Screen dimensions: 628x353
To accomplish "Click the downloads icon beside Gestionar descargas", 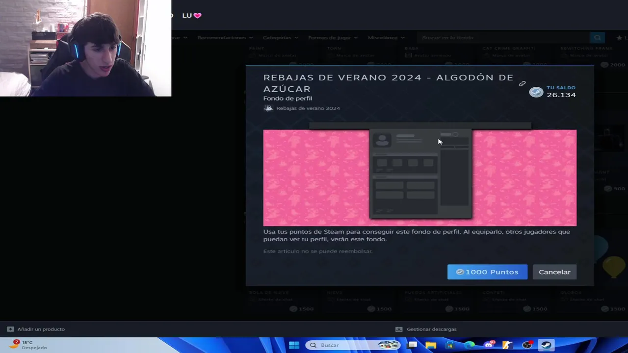I will tap(399, 329).
